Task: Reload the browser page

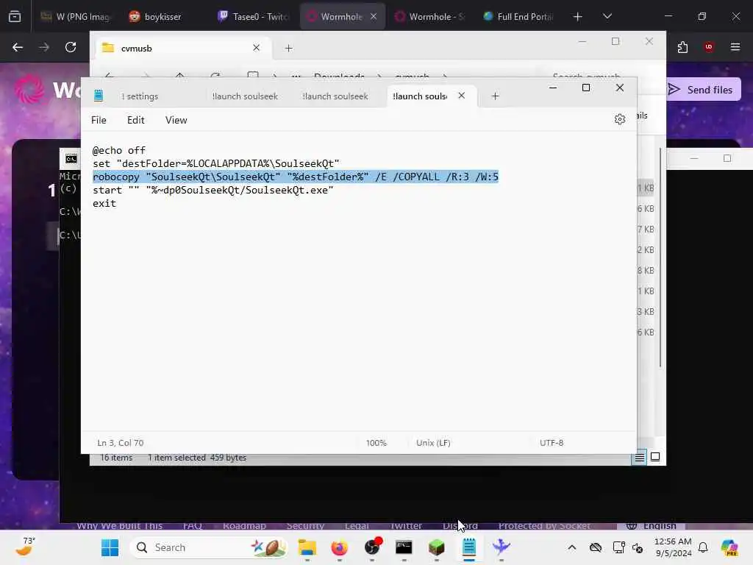Action: tap(71, 47)
